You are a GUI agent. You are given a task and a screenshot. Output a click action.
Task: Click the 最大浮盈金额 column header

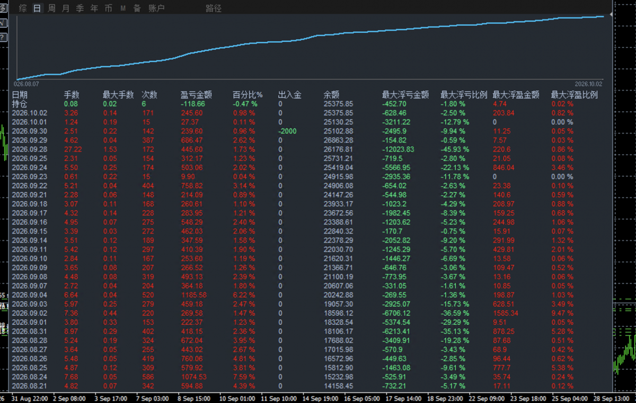coord(516,95)
